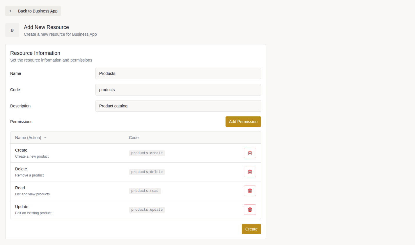The image size is (415, 245).
Task: Click the Name (Action) column header text
Action: click(x=28, y=138)
